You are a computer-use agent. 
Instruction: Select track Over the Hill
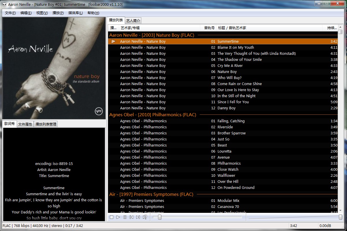(x=223, y=182)
